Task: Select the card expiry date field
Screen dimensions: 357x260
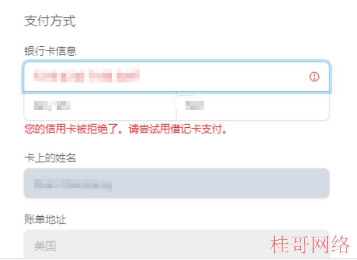Action: click(100, 105)
